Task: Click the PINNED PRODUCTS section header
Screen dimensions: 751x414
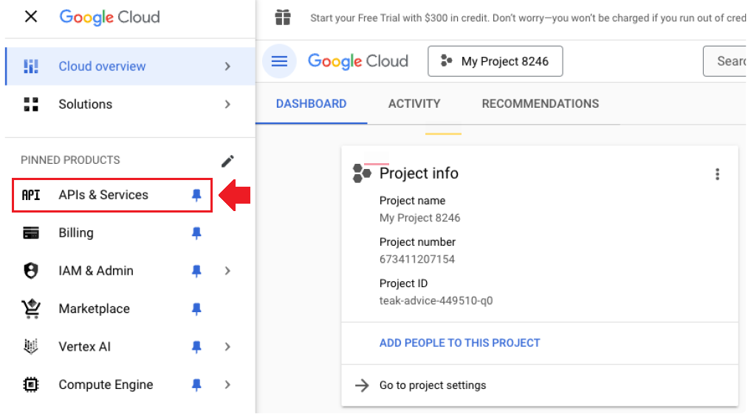Action: point(70,160)
